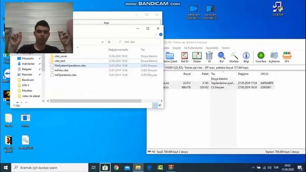
Task: Launch Chrome from the taskbar
Action: [116, 168]
